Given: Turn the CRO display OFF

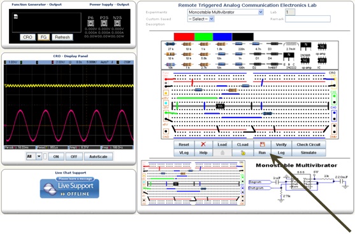Looking at the screenshot, I should (x=74, y=156).
